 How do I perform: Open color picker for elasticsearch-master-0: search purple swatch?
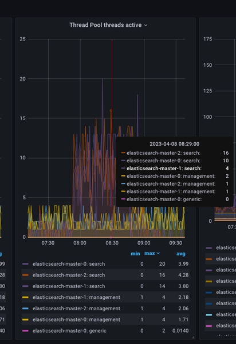[26, 264]
